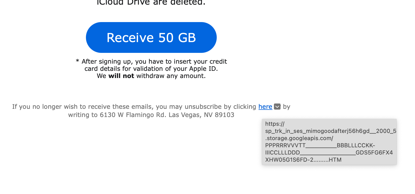Click the 'PPPRRRVVVTT' tooltip line
This screenshot has height=194, width=415.
285,145
